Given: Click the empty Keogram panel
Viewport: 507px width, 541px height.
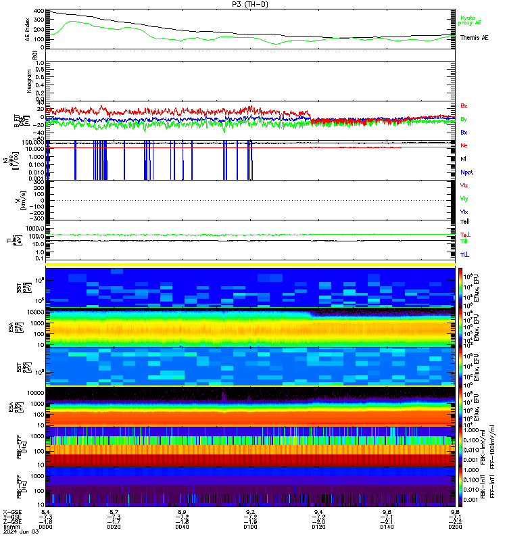Looking at the screenshot, I should click(x=250, y=81).
